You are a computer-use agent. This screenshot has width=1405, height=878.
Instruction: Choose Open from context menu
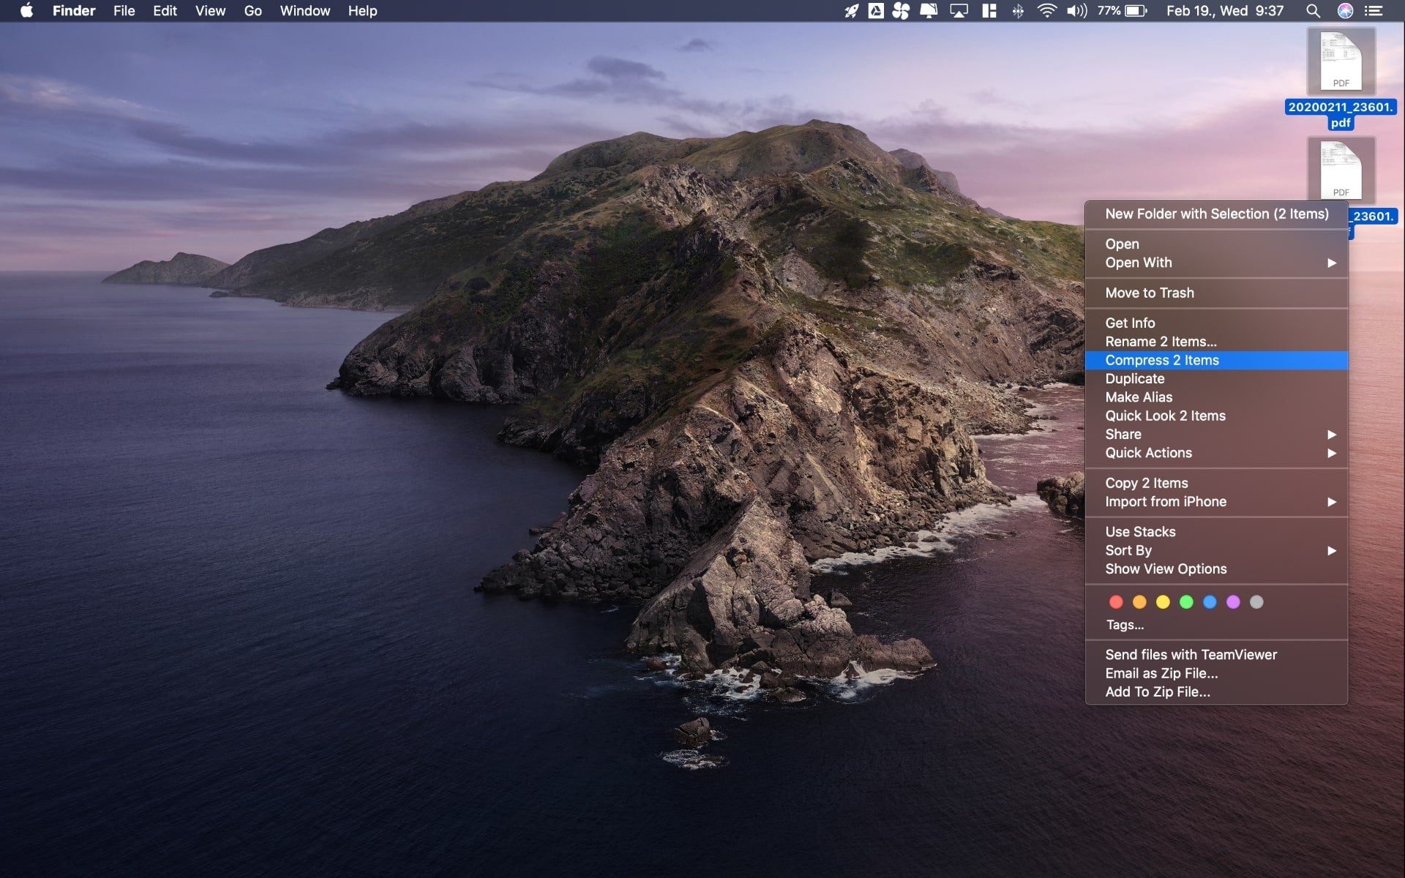click(1216, 244)
